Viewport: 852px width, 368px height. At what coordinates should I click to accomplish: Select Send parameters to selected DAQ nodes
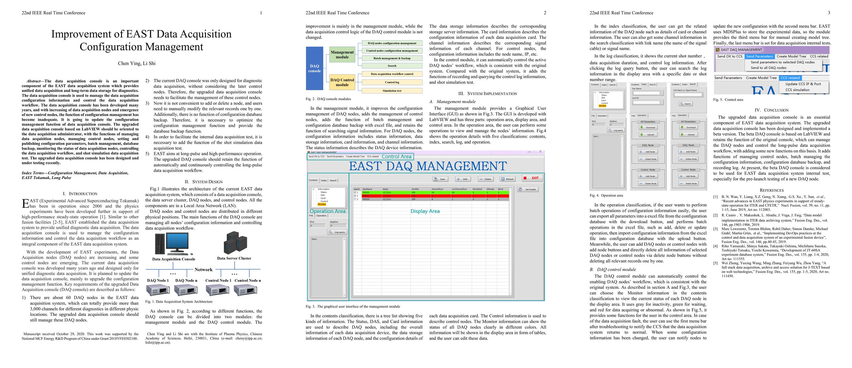pos(782,62)
